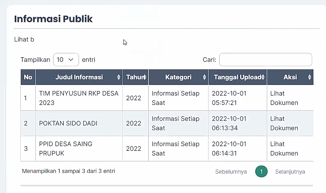
Task: Click the Informasi Publik page heading
Action: (x=53, y=19)
